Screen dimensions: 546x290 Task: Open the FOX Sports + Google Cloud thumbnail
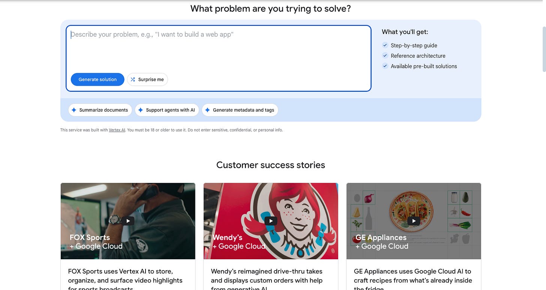point(128,221)
